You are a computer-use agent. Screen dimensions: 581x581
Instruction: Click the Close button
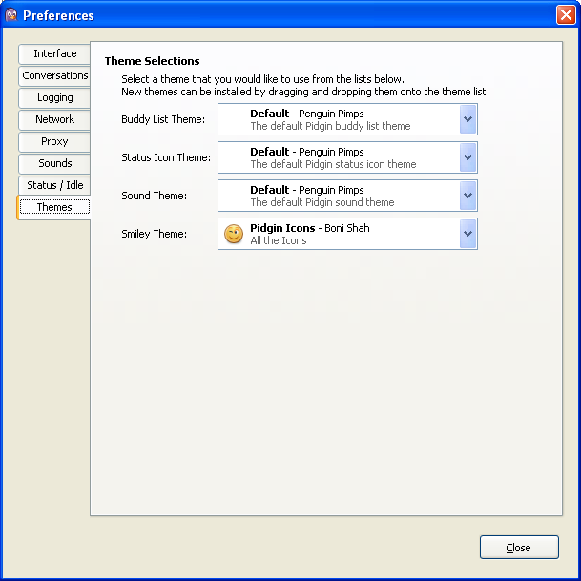(x=519, y=547)
